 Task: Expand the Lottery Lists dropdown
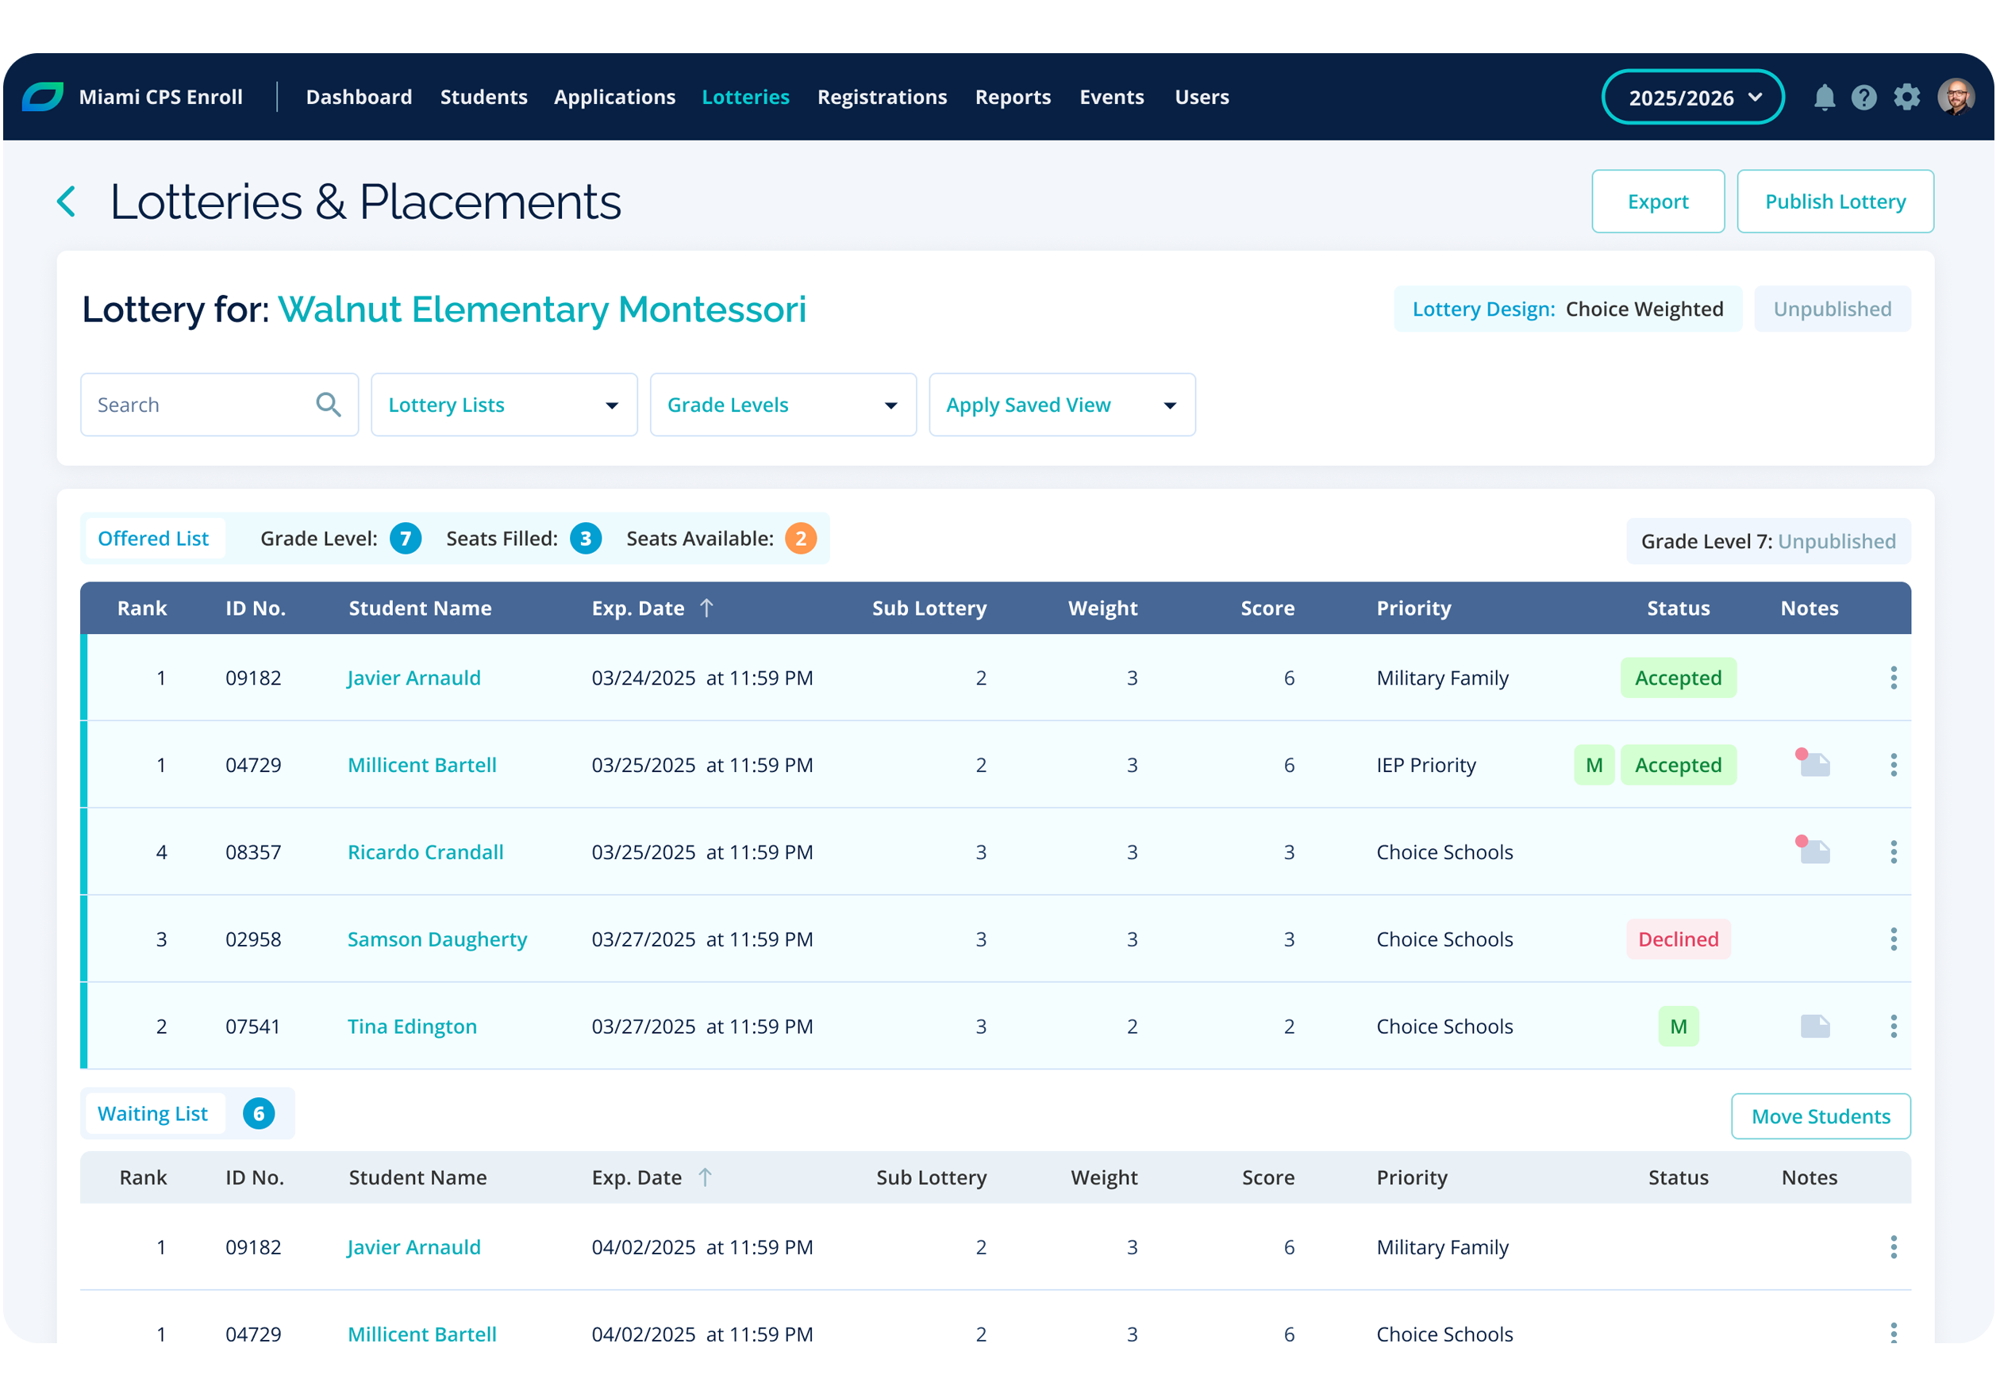click(x=503, y=405)
